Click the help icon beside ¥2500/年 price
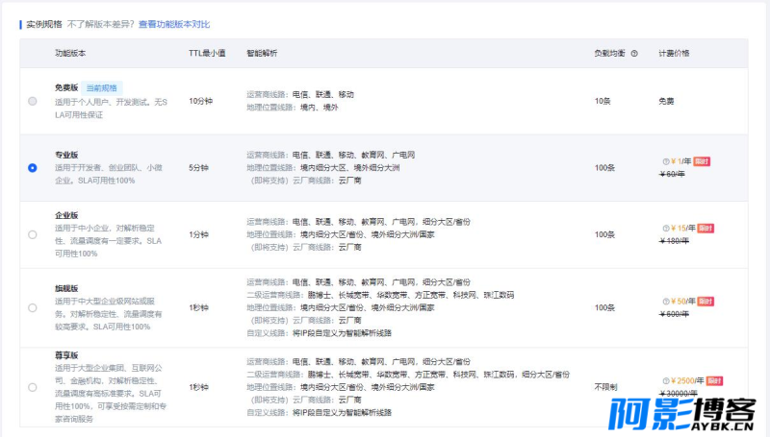The image size is (770, 437). coord(665,380)
